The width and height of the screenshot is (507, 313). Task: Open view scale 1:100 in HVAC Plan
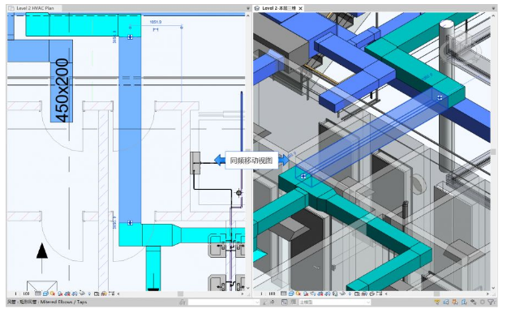click(x=22, y=294)
